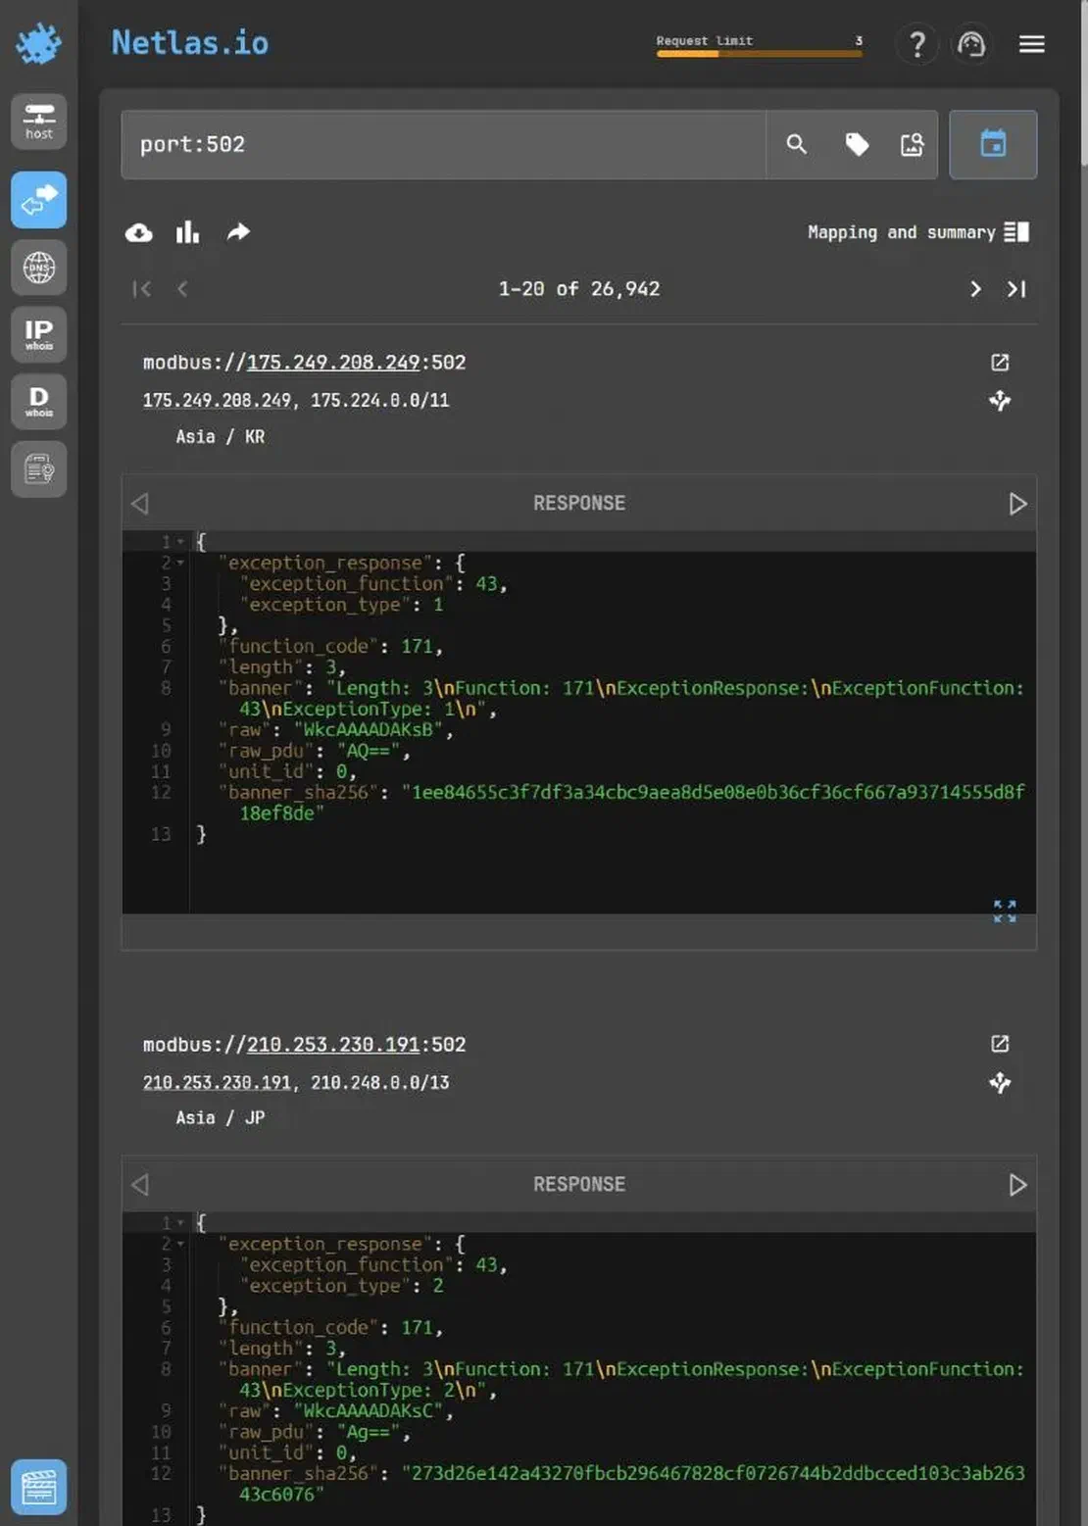This screenshot has height=1526, width=1088.
Task: Go to the previous results page
Action: 182,289
